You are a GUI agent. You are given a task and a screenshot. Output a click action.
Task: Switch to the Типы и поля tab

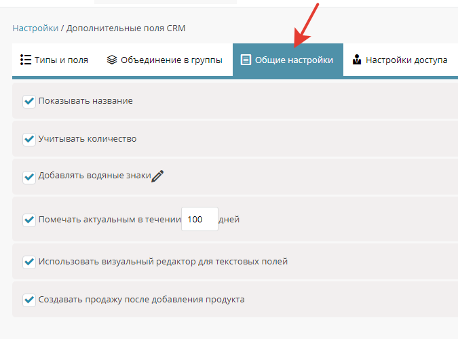(x=54, y=60)
